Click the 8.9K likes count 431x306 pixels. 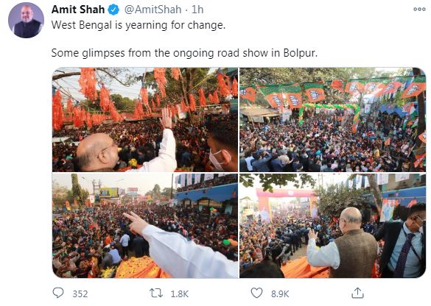tap(280, 294)
